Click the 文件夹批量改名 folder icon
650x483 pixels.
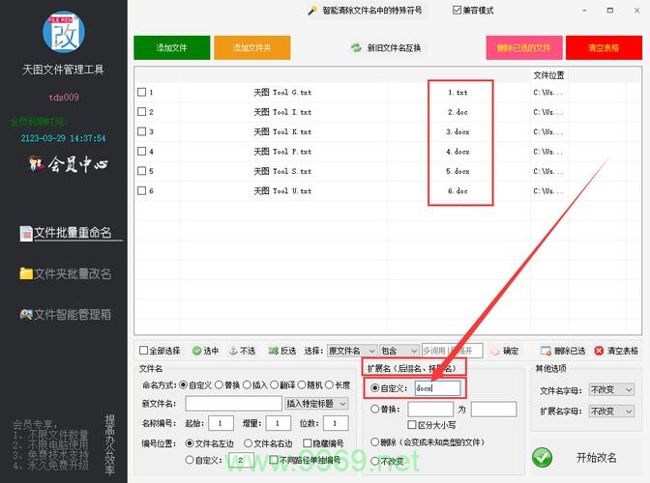click(26, 273)
